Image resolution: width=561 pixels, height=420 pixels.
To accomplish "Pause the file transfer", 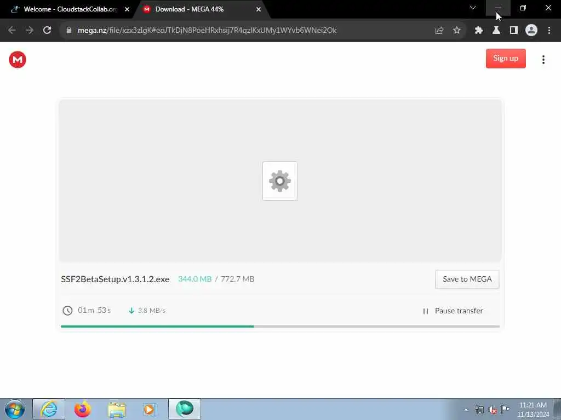I will [x=453, y=311].
